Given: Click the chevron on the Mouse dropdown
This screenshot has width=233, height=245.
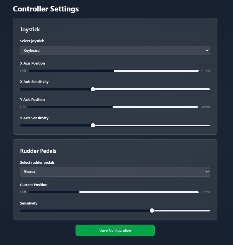Looking at the screenshot, I should 207,172.
